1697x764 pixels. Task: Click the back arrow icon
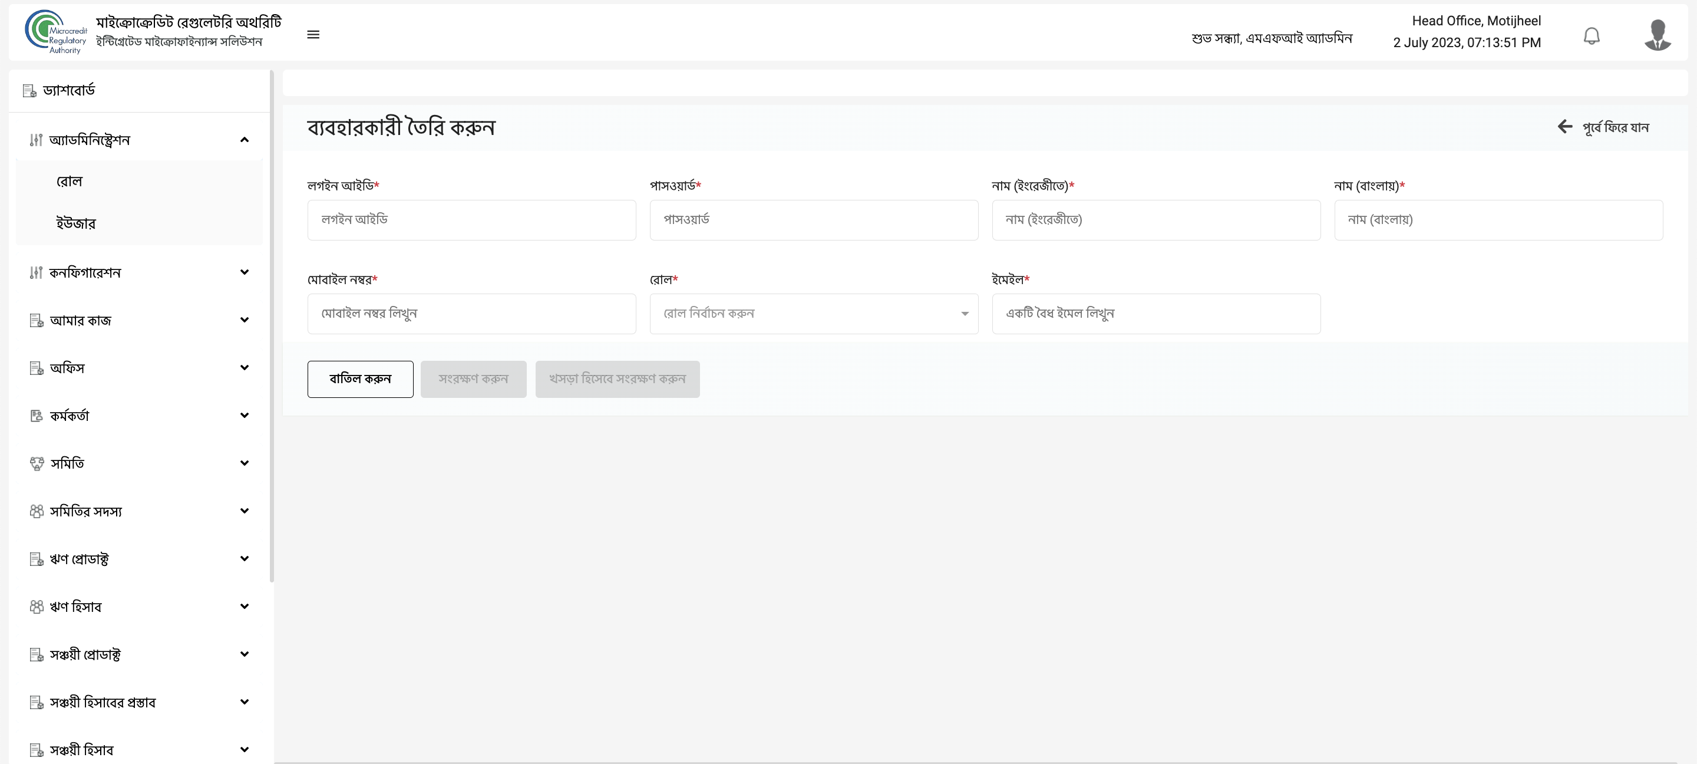(1564, 127)
